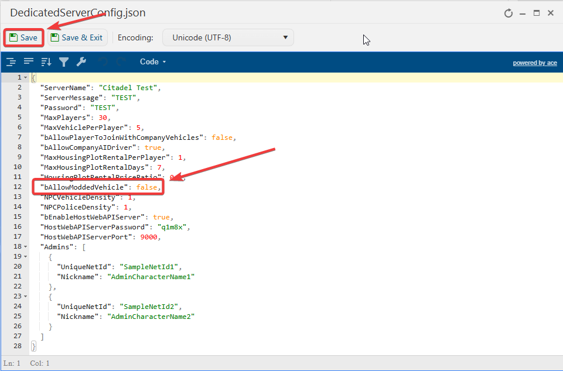This screenshot has height=371, width=563.
Task: Minimize the editor window
Action: [523, 13]
